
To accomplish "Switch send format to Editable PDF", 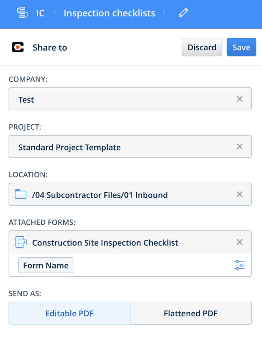I will coord(69,313).
